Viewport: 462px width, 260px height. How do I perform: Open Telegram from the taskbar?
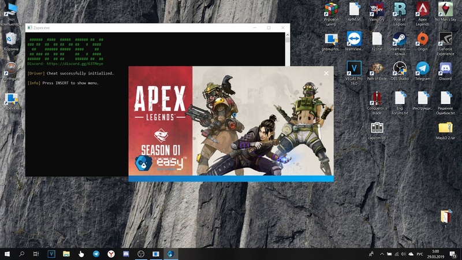tap(96, 254)
